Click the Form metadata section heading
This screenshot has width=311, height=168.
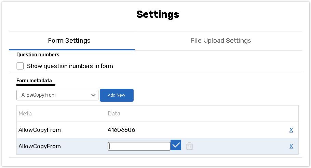[34, 81]
